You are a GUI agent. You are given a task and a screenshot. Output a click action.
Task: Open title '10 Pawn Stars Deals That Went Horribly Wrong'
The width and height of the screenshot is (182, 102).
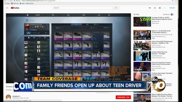(x=162, y=74)
